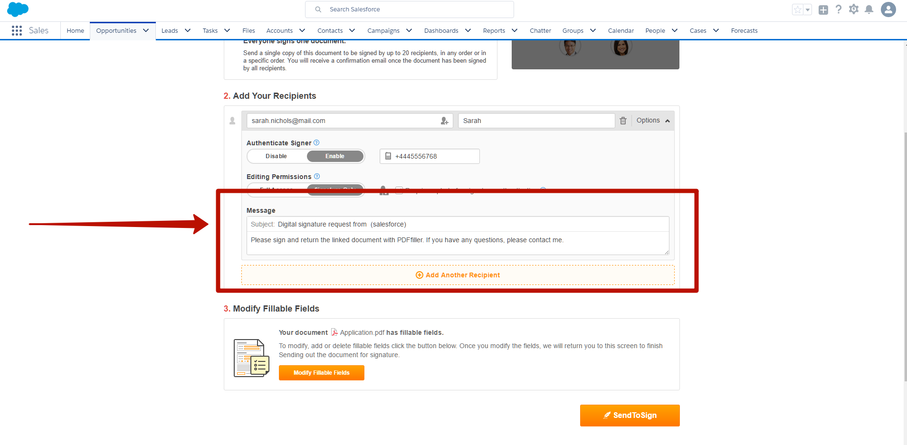Open the Chatter tab
This screenshot has width=907, height=445.
[x=540, y=30]
